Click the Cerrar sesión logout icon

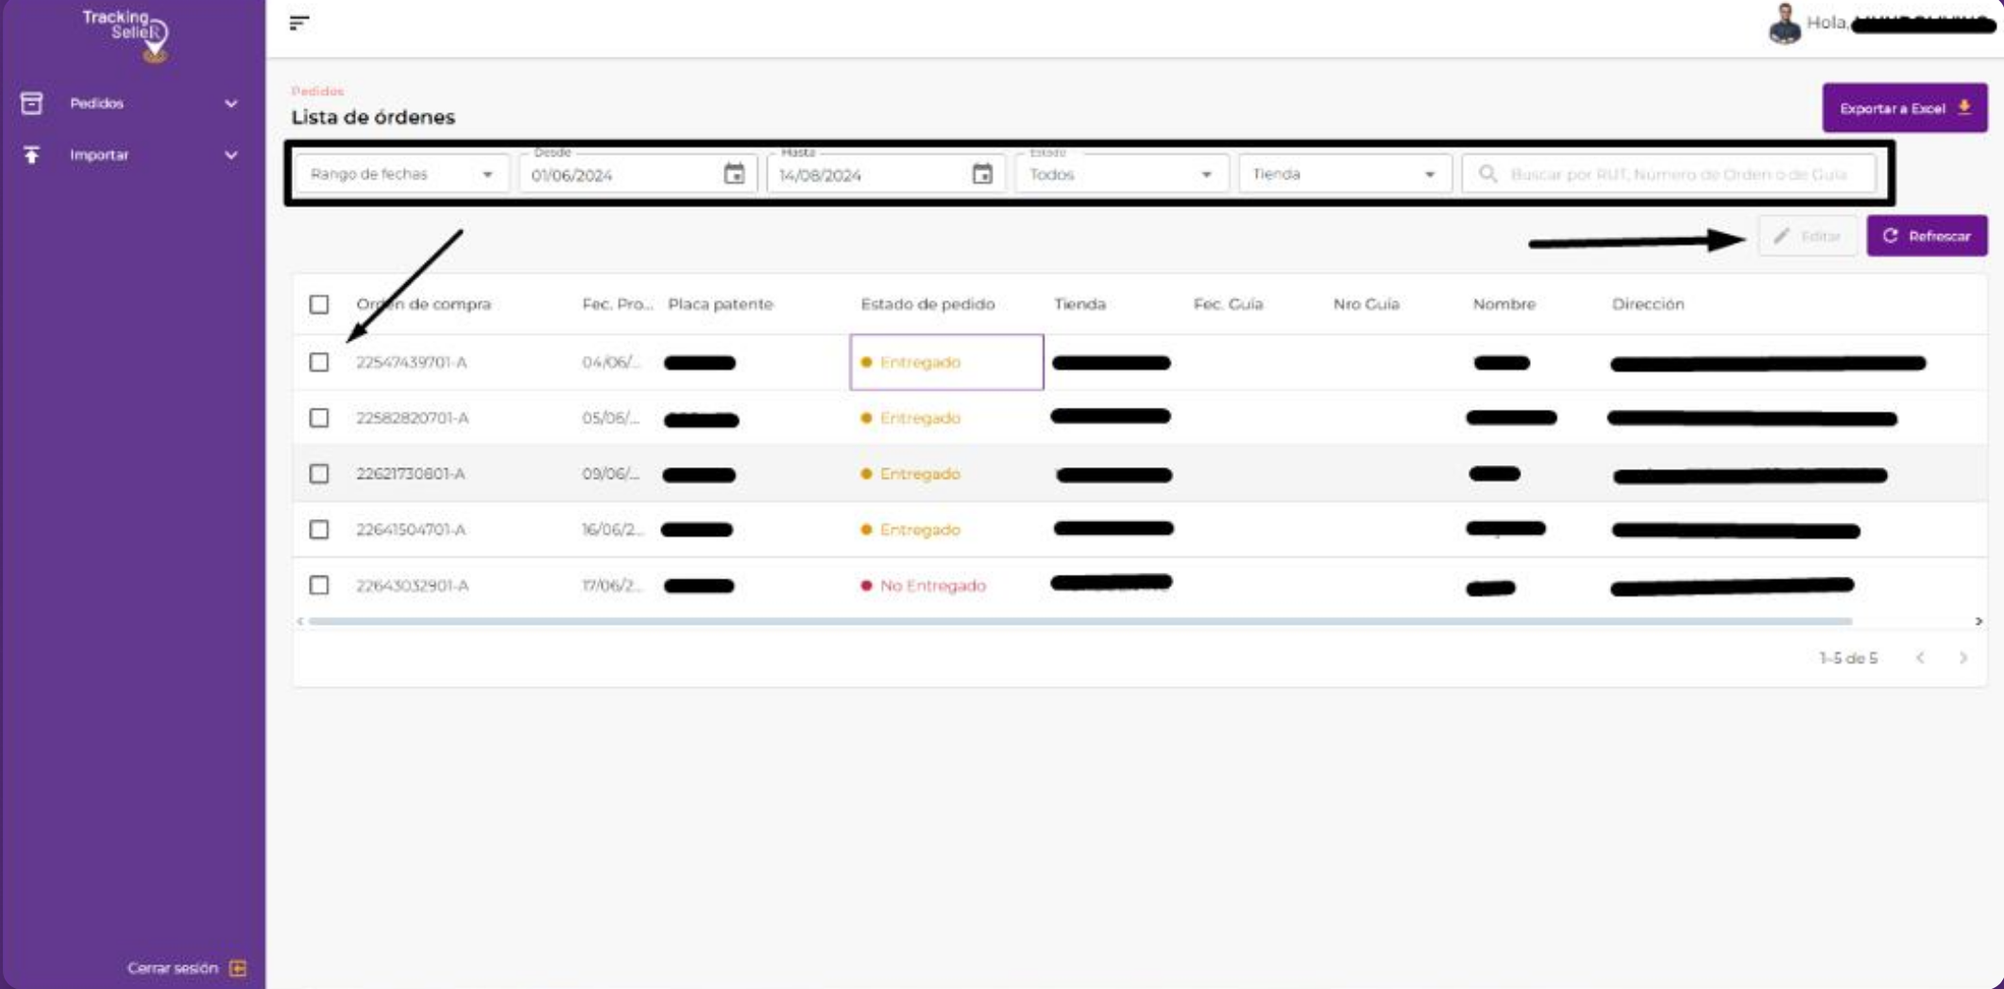(x=238, y=968)
